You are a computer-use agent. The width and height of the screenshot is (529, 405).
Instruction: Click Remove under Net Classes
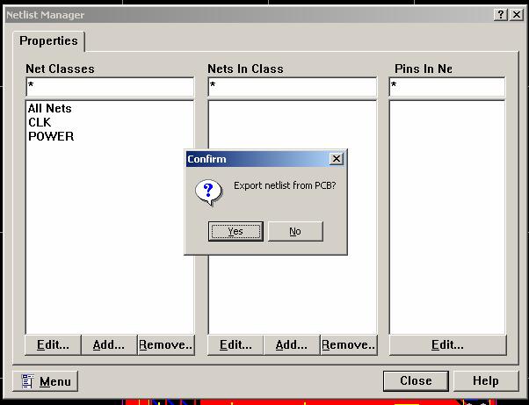166,345
